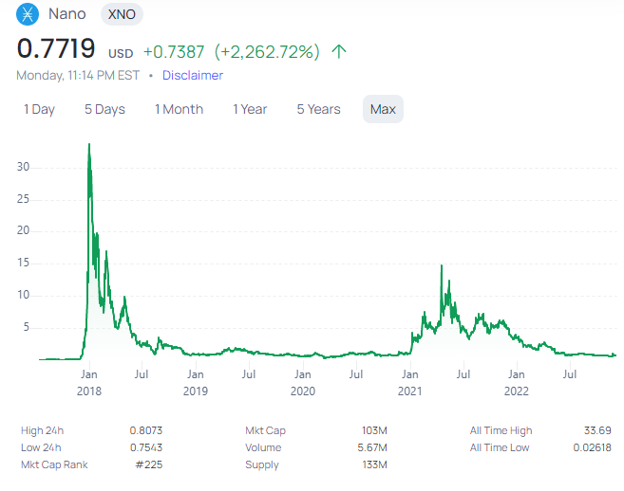Screen dimensions: 624x491
Task: Open the Disclaimer link
Action: pyautogui.click(x=193, y=75)
